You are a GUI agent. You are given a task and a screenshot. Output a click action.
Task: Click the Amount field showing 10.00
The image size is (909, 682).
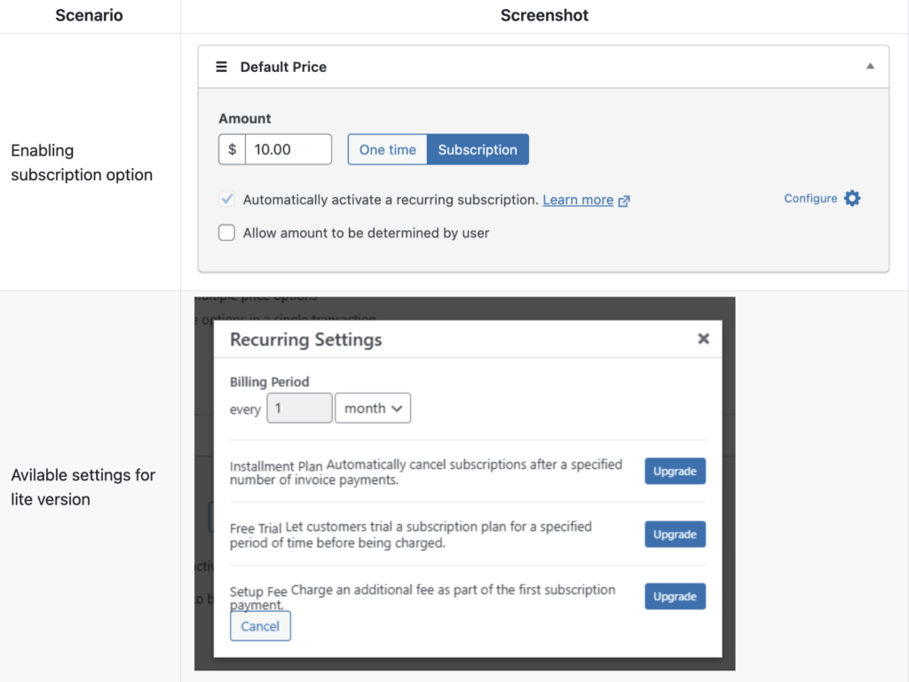pos(288,149)
